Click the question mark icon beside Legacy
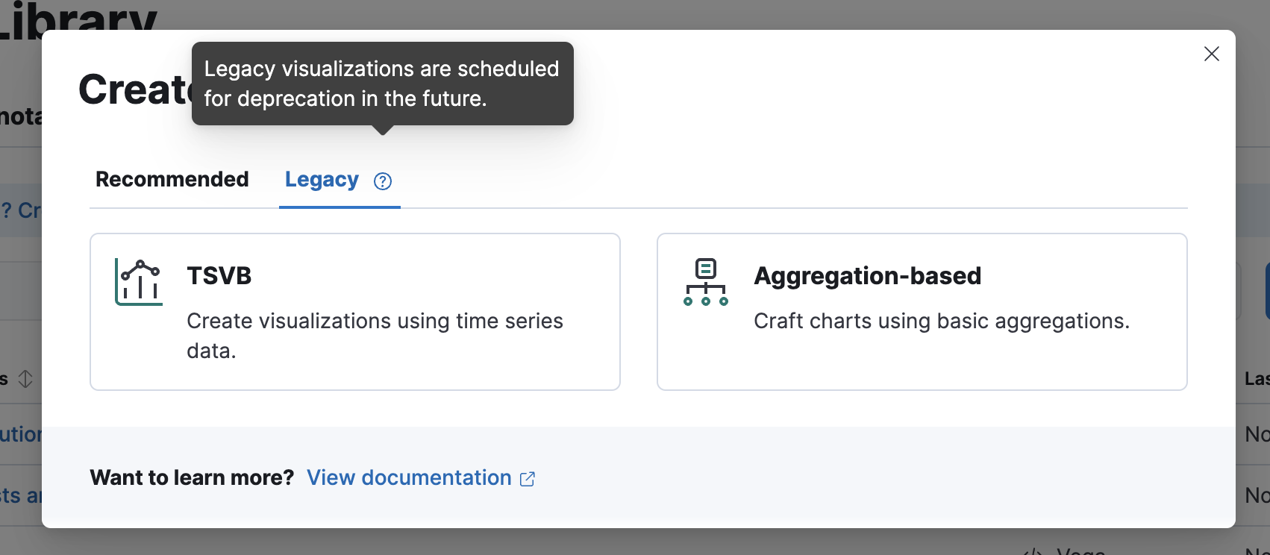This screenshot has height=555, width=1270. 383,181
